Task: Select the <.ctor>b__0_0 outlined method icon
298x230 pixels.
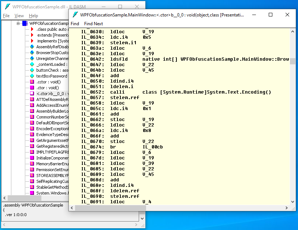Action: coord(32,94)
